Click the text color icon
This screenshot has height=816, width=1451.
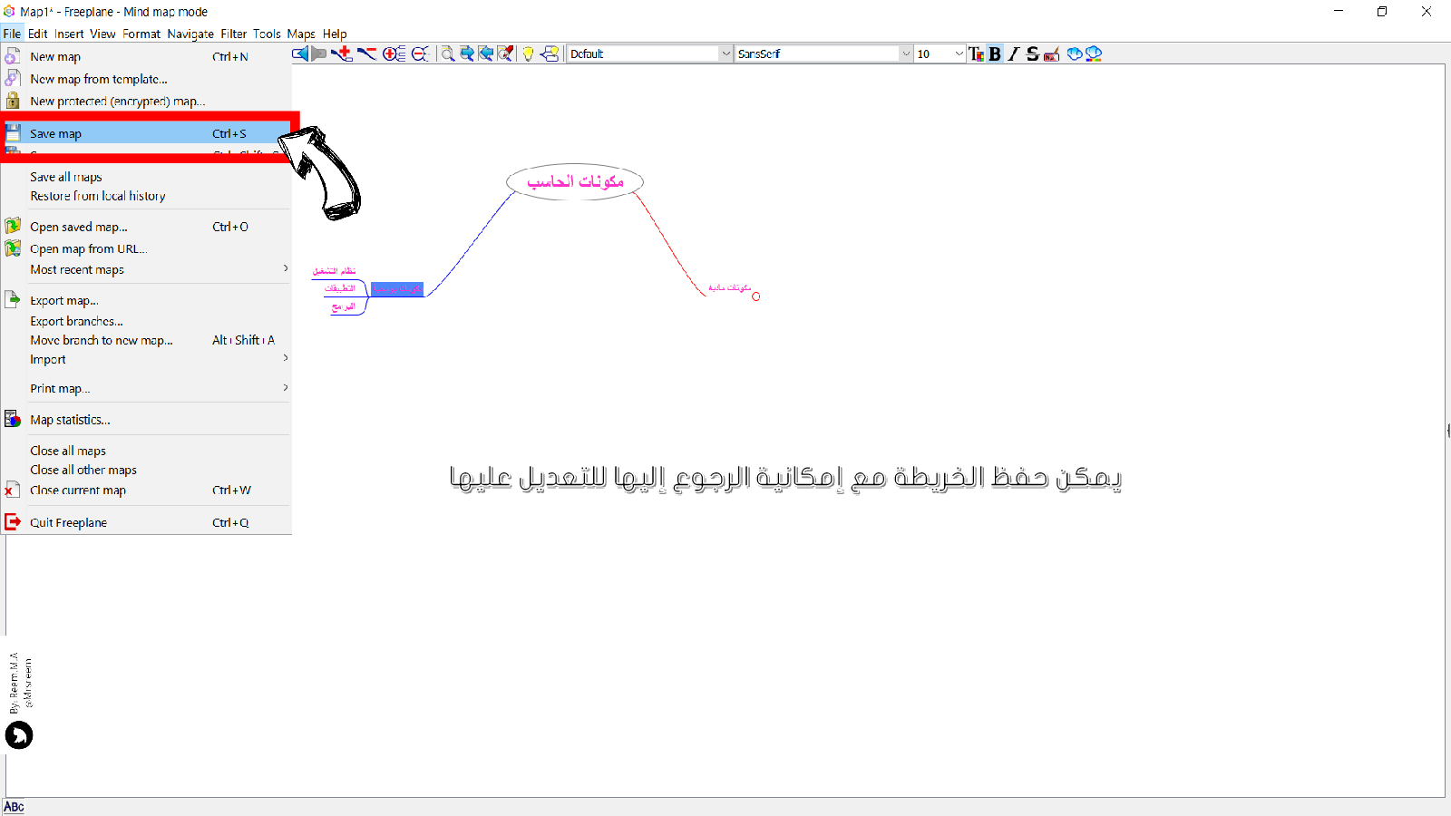[x=976, y=54]
